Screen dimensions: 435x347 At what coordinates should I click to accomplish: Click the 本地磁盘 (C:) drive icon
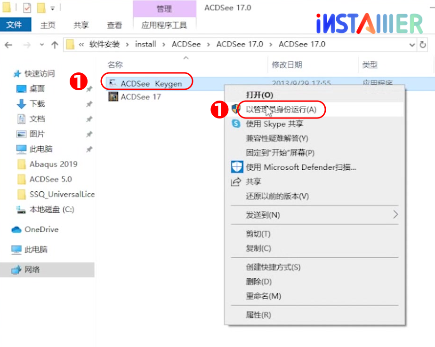[x=21, y=210]
